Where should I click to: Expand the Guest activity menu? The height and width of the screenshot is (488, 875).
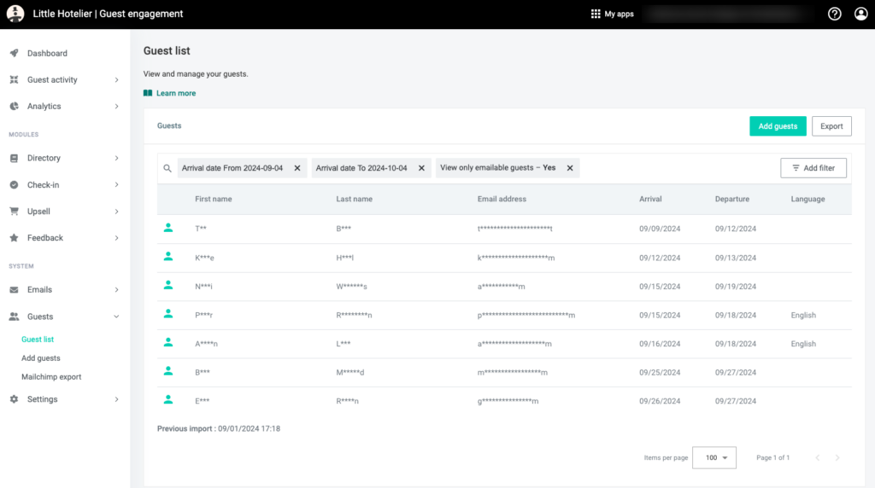[116, 79]
